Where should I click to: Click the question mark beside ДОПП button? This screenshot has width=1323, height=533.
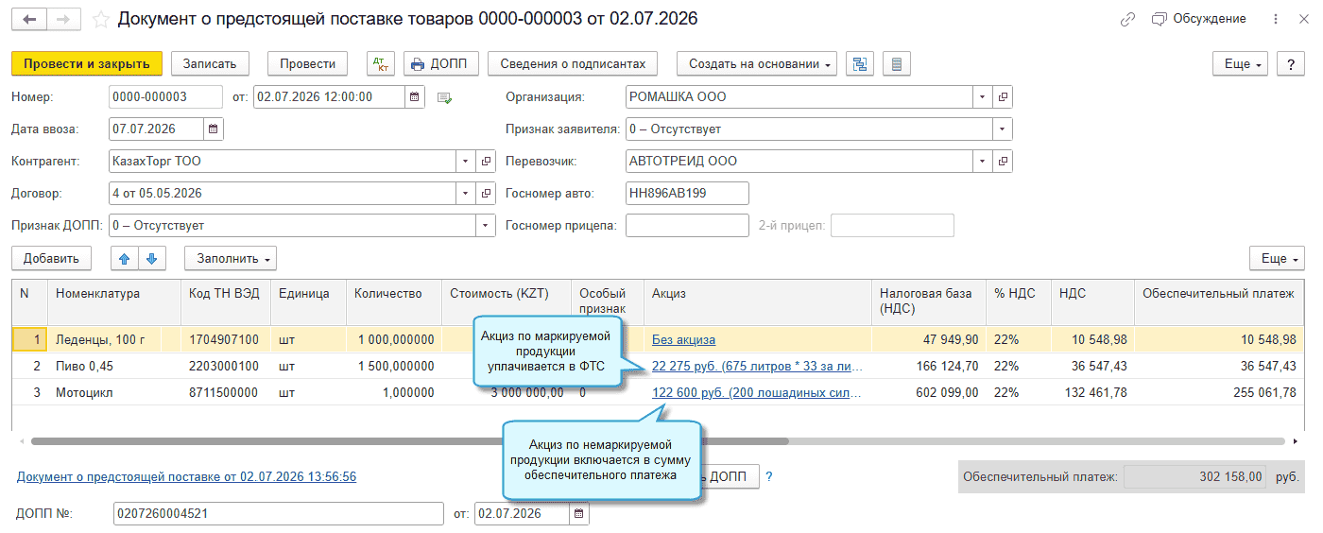(768, 477)
